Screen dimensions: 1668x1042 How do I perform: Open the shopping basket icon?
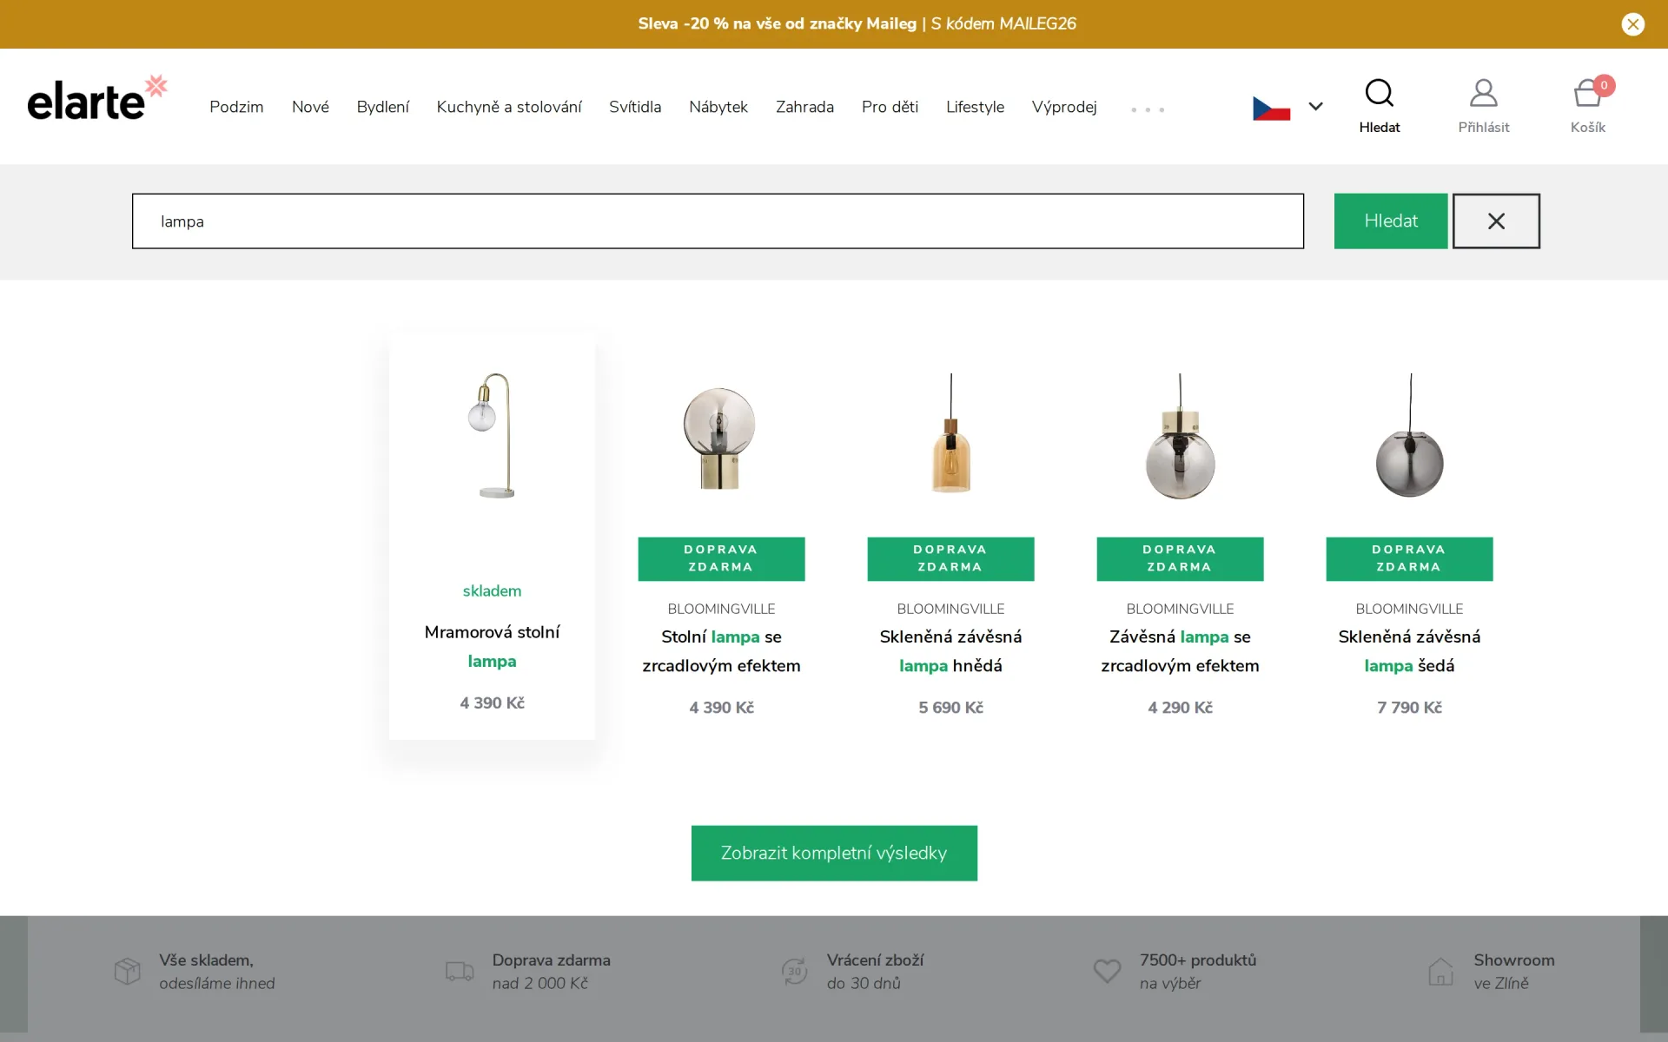[x=1586, y=94]
